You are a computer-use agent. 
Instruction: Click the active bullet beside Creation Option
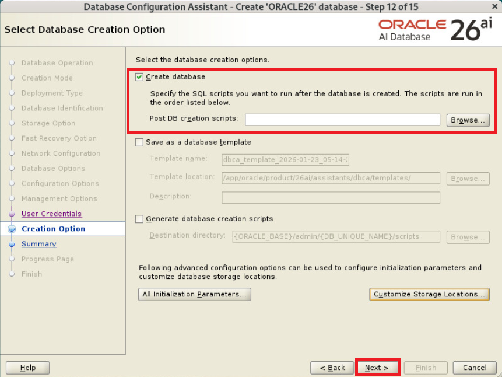pos(12,229)
